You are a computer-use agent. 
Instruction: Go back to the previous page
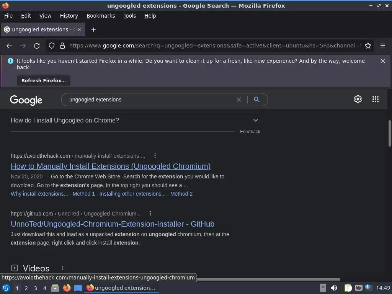pos(9,46)
